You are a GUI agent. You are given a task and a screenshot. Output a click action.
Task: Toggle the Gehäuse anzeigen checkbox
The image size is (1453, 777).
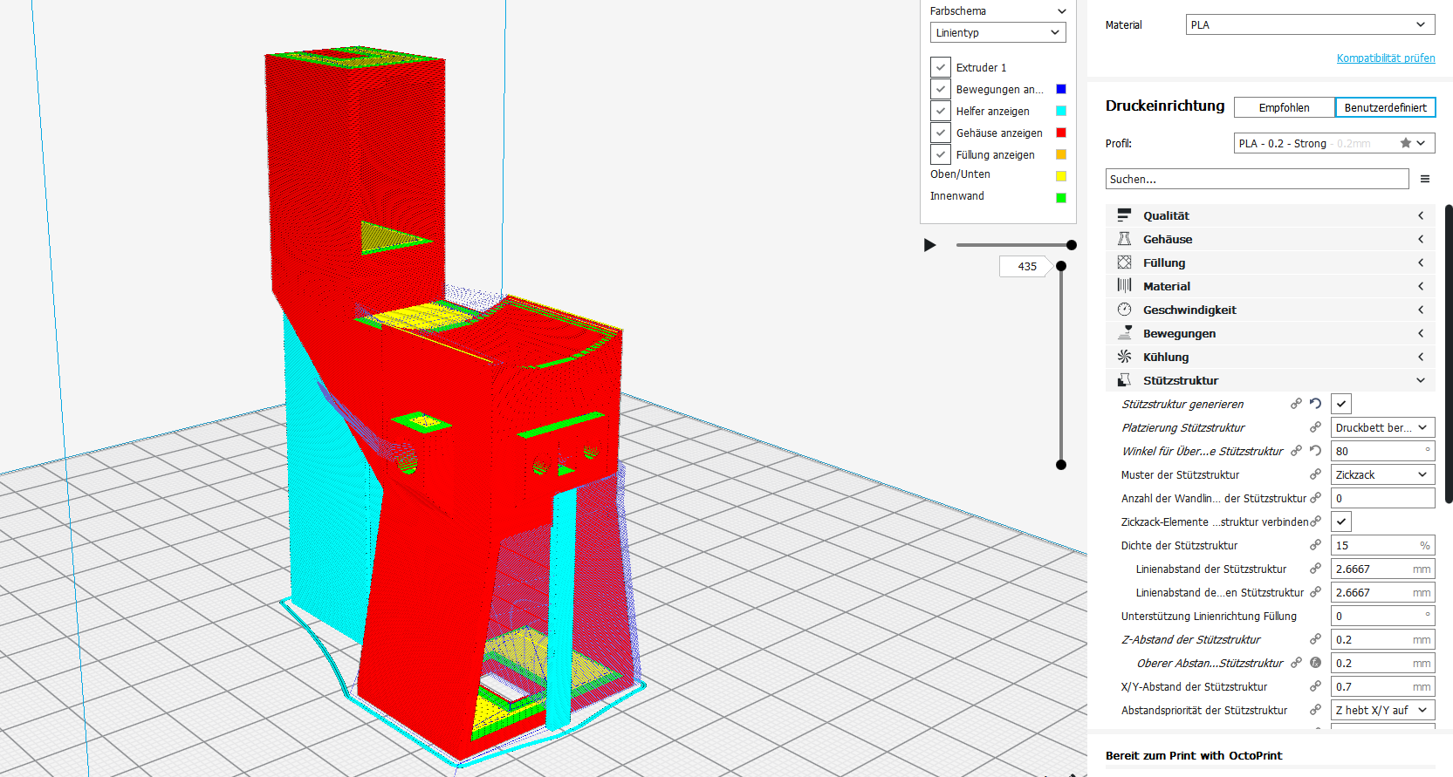click(x=940, y=133)
